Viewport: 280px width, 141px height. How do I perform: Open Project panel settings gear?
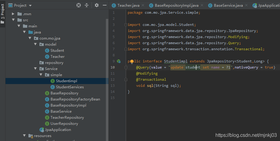[97, 5]
